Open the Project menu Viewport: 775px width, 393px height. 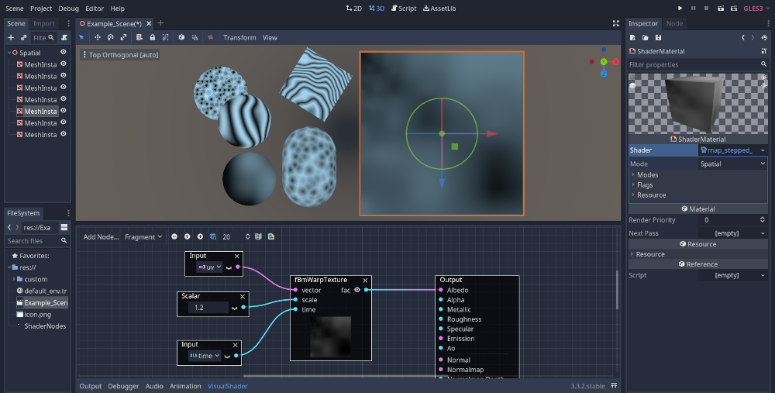tap(41, 9)
